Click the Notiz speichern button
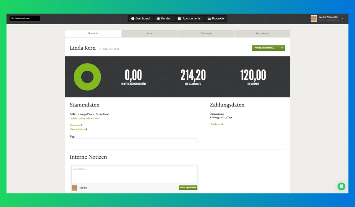The height and width of the screenshot is (207, 355). 188,187
